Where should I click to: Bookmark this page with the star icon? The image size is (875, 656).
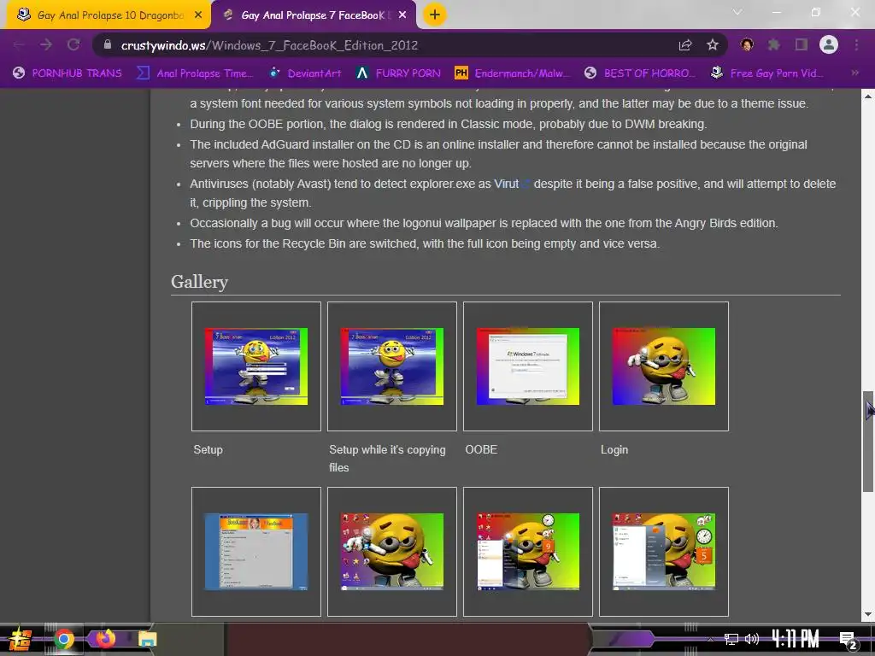pyautogui.click(x=713, y=45)
